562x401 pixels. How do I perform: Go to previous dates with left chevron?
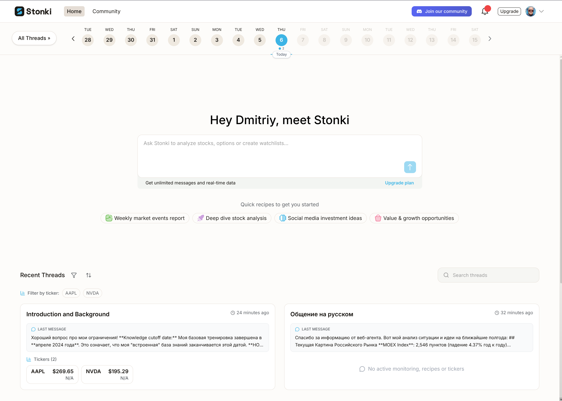[x=73, y=39]
